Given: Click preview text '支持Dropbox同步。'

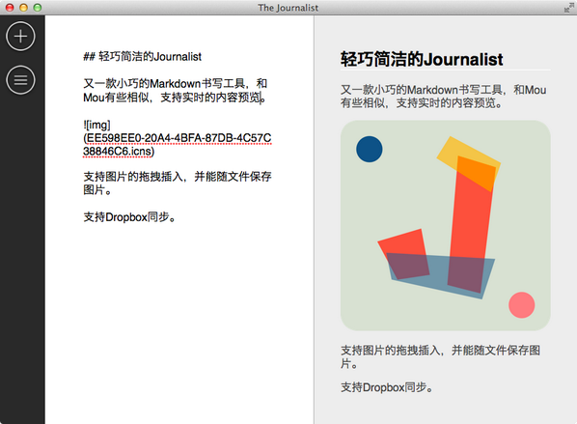Looking at the screenshot, I should [x=387, y=387].
